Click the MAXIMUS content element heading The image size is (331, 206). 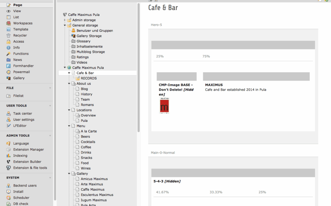[x=214, y=85]
